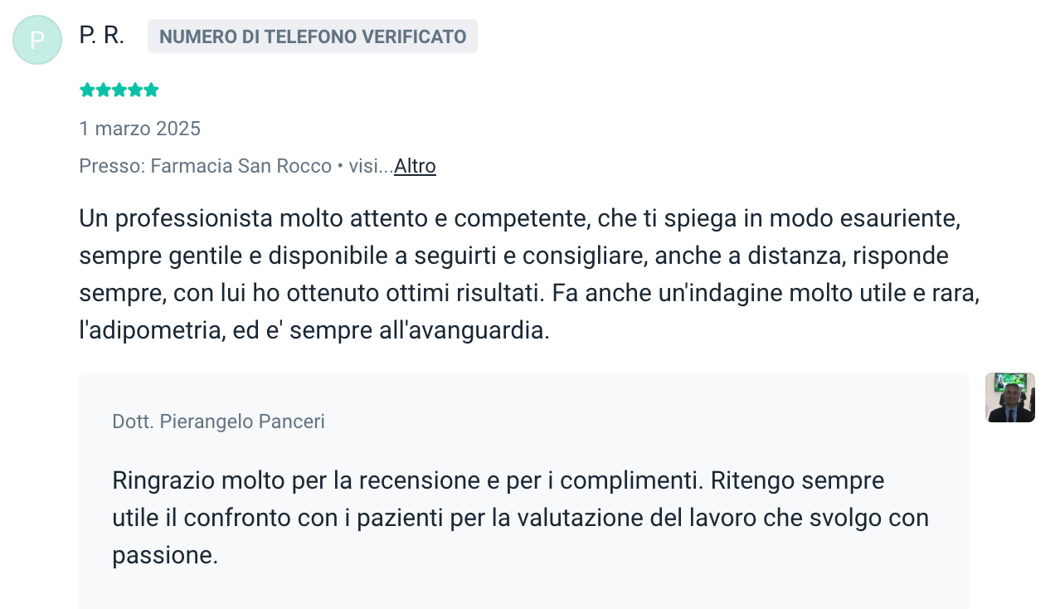Screen dimensions: 1060x609
Task: Click the Farmacia San Rocco location text
Action: click(241, 166)
